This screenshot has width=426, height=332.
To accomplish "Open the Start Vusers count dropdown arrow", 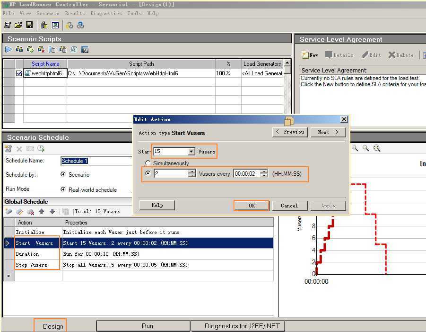I will click(191, 151).
